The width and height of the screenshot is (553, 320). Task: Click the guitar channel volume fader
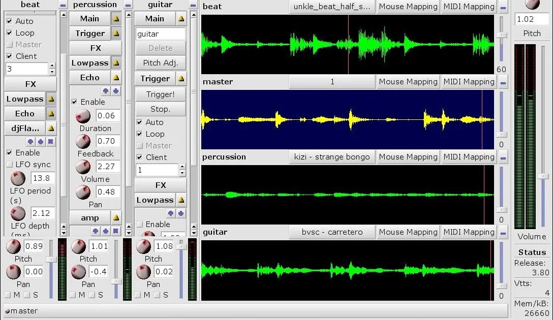pos(181,247)
